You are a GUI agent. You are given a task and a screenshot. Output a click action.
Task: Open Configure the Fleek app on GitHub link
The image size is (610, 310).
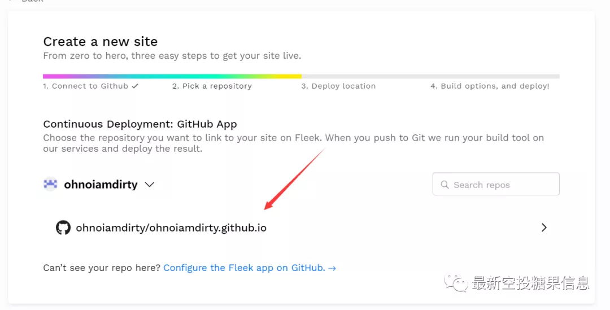point(245,268)
